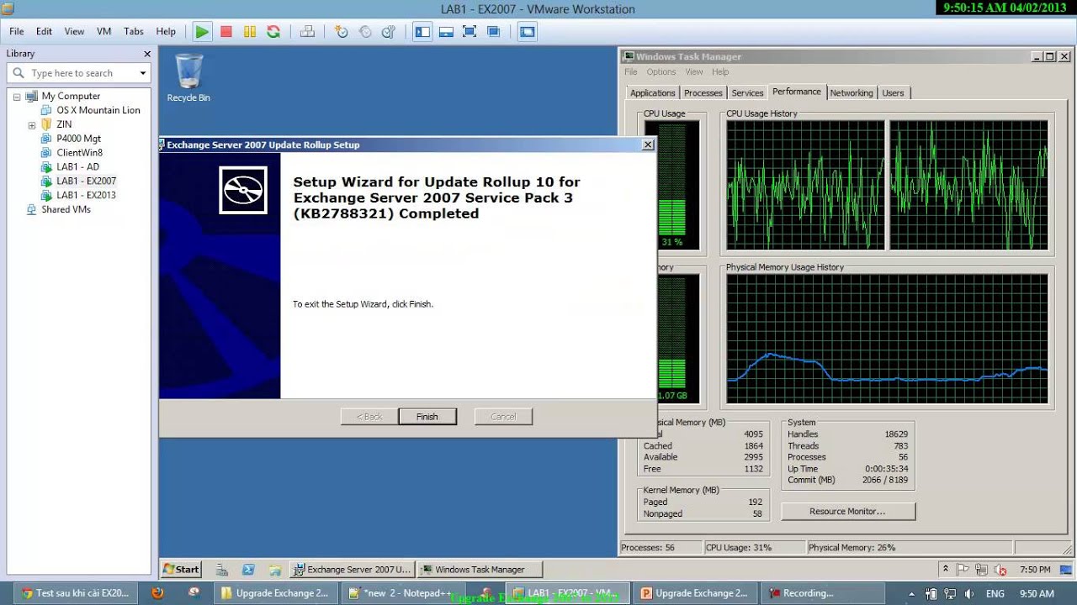Select LAB1 - EX2013 in the Library
1077x605 pixels.
pyautogui.click(x=86, y=195)
